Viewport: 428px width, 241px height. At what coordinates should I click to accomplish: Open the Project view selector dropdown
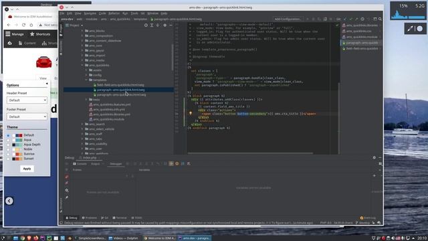(x=74, y=25)
